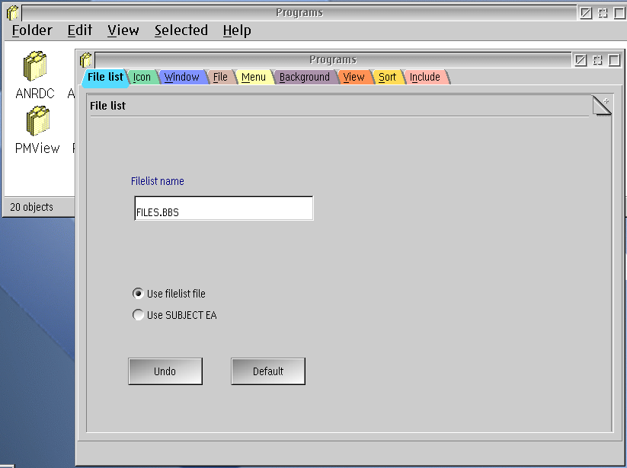Image resolution: width=627 pixels, height=468 pixels.
Task: Open the Background tab
Action: pos(305,77)
